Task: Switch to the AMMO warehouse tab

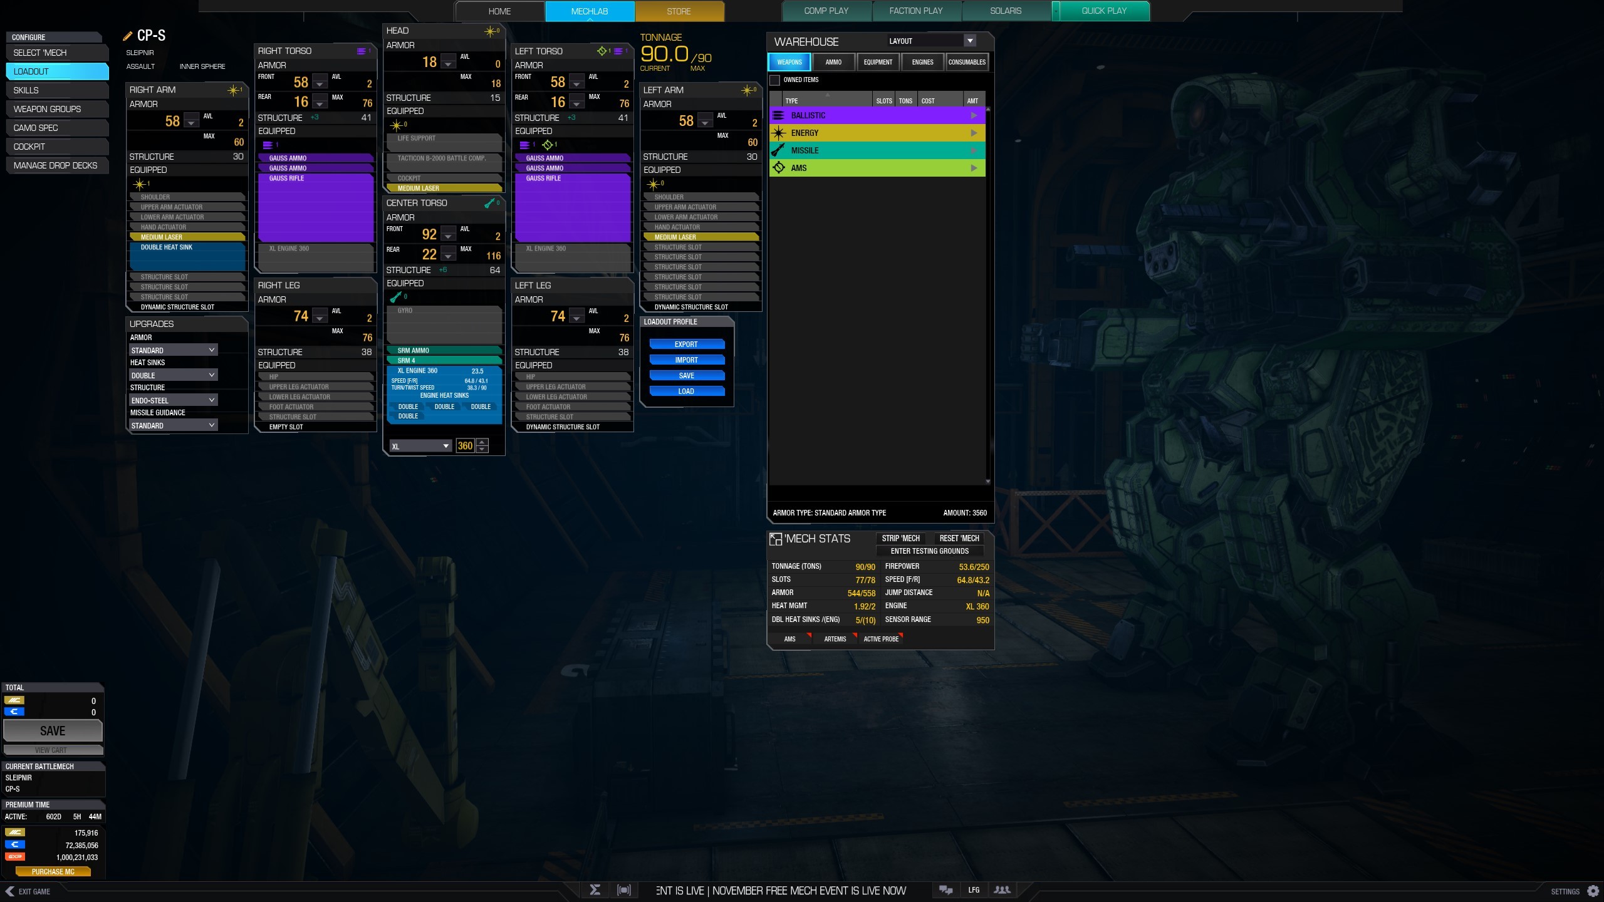Action: click(833, 61)
